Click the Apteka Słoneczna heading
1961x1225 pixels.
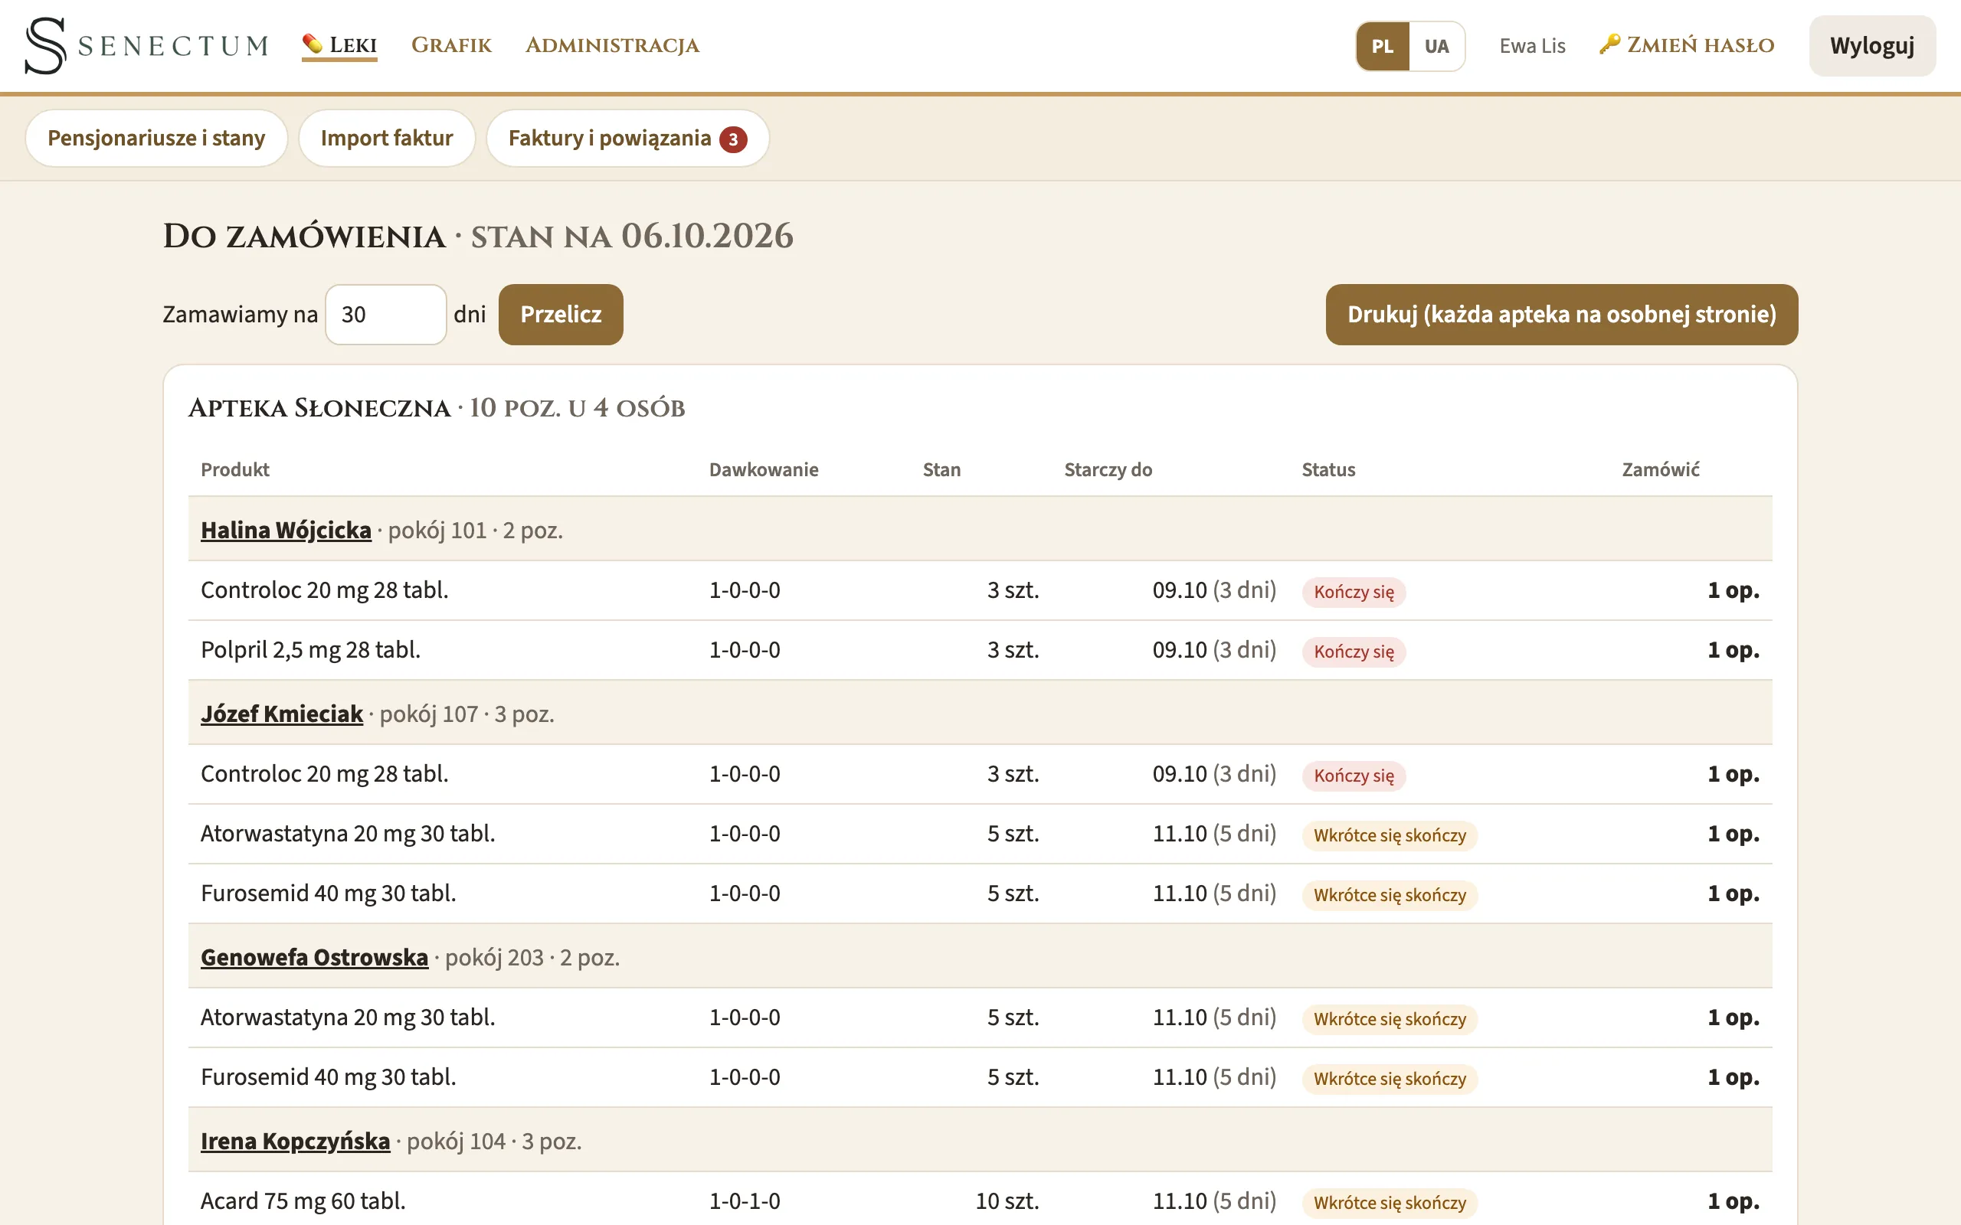(x=319, y=407)
